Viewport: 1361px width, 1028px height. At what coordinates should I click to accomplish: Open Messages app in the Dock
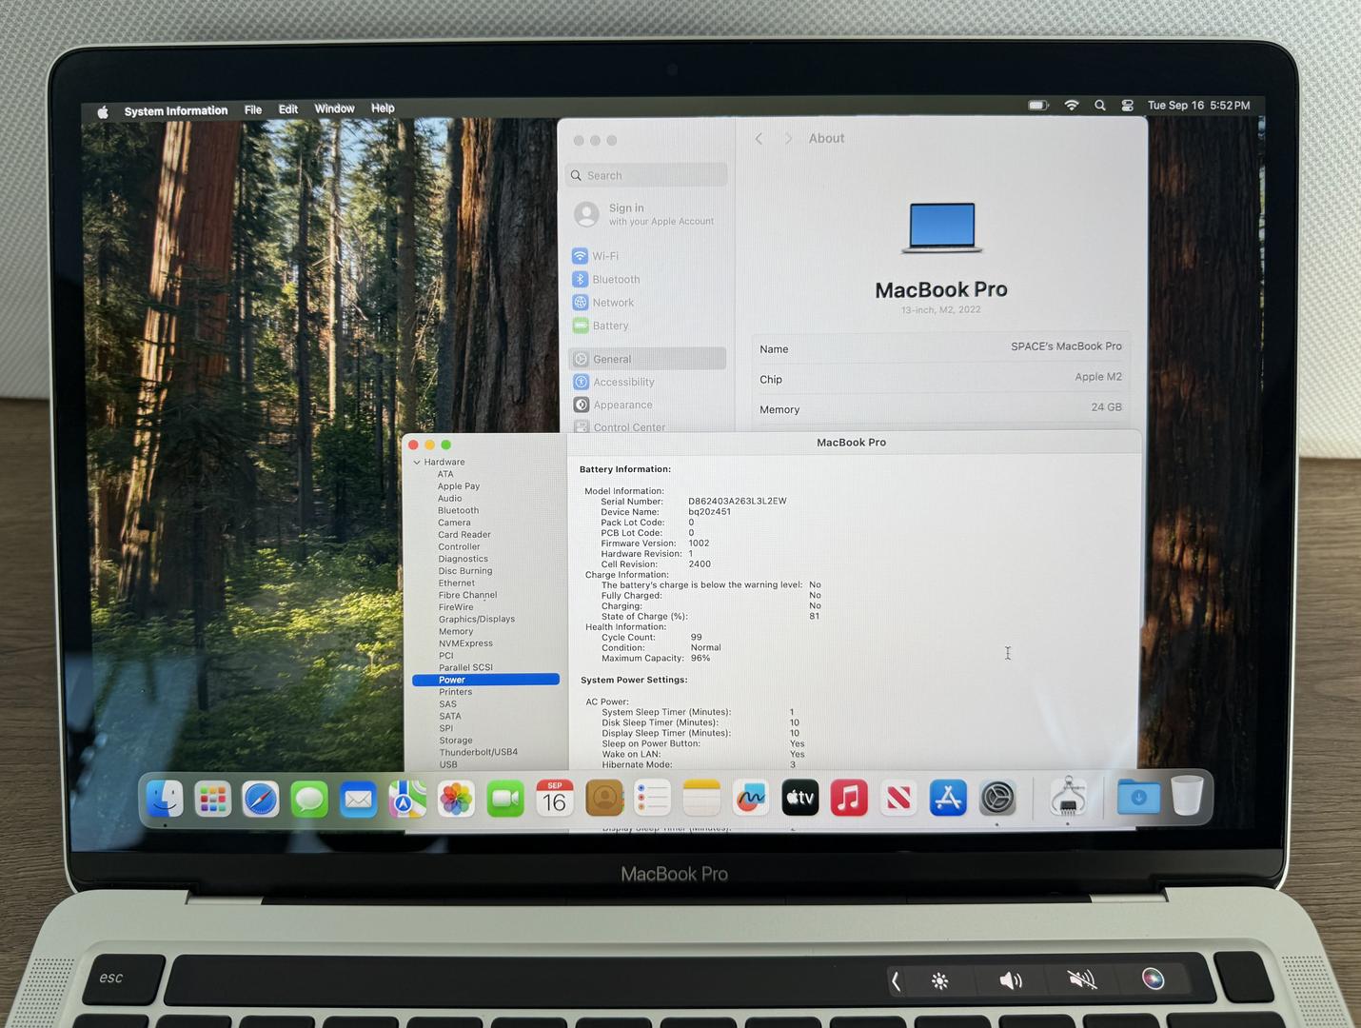(309, 799)
